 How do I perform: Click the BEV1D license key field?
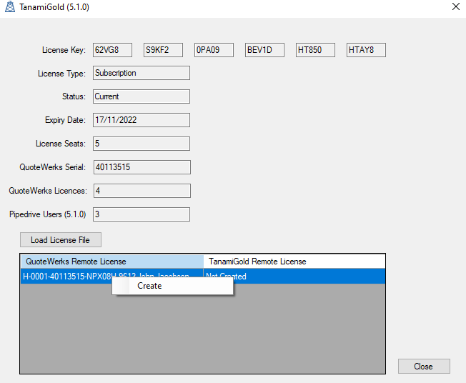coord(264,50)
